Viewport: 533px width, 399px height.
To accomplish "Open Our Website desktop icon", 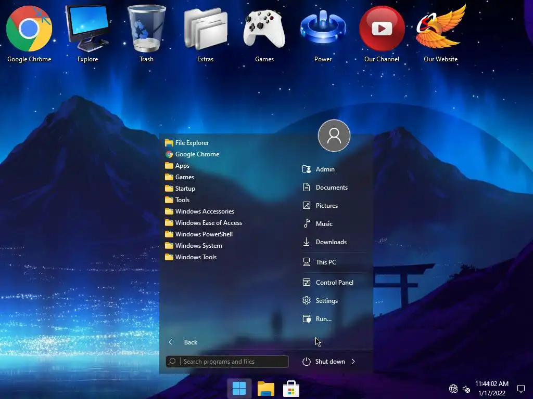I will [440, 34].
